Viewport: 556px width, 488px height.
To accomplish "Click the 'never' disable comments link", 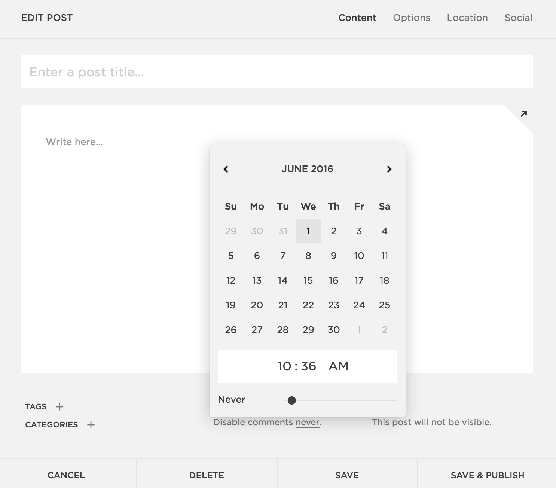I will click(307, 423).
